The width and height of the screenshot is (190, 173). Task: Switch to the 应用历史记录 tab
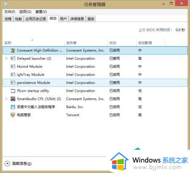(x=35, y=19)
